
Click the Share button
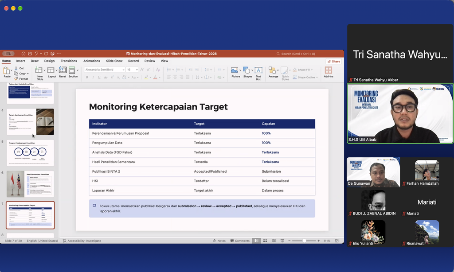[x=333, y=61]
